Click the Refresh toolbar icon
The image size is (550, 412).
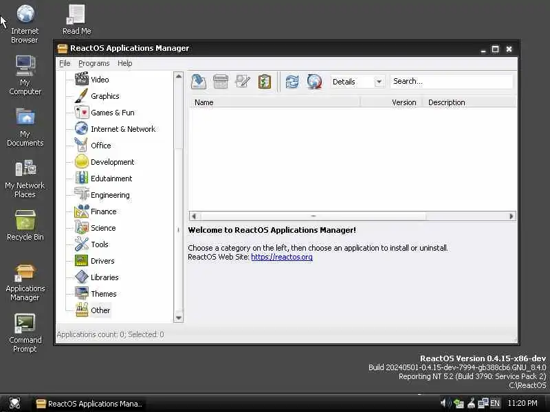[292, 82]
